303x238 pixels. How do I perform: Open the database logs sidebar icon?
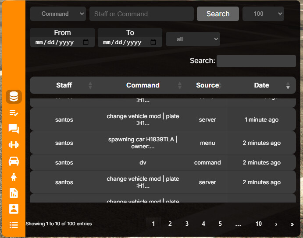tap(14, 97)
